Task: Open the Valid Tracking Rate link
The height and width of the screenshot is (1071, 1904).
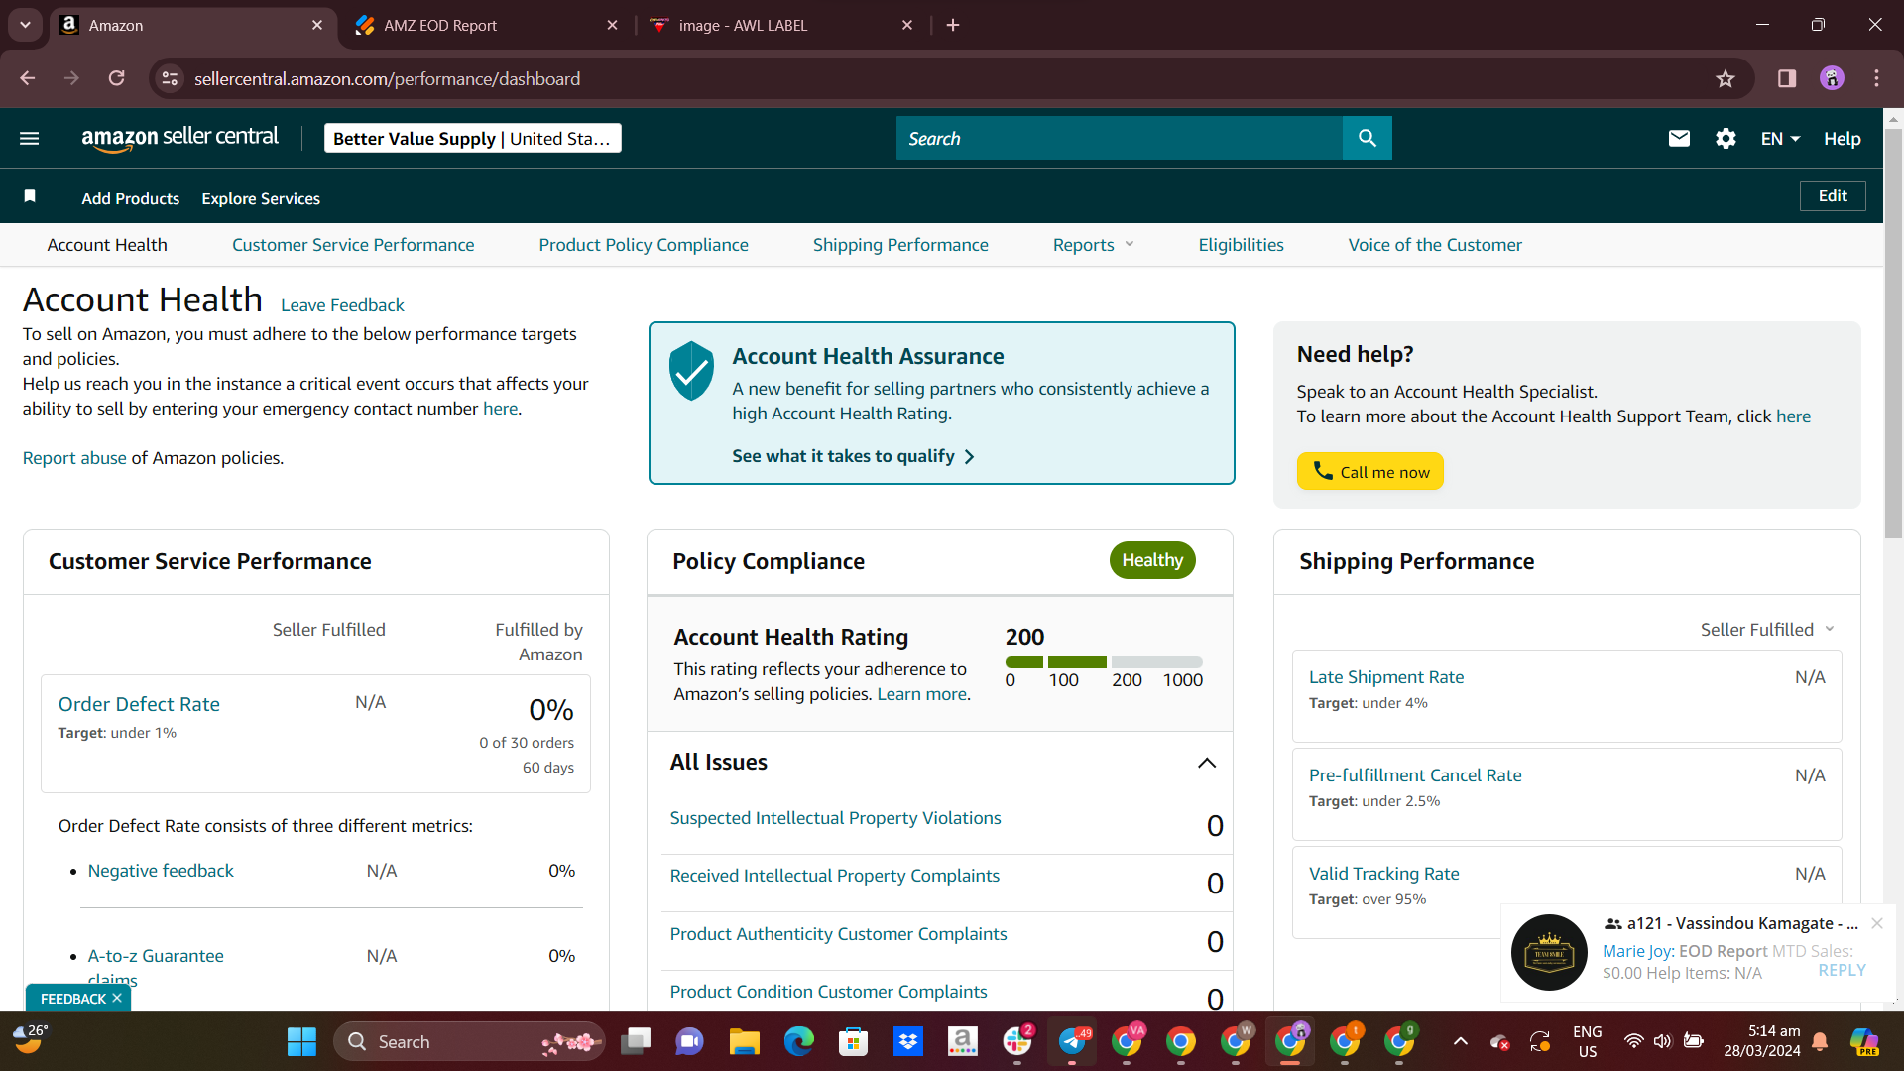Action: tap(1384, 874)
